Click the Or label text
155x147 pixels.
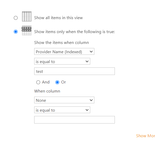64,82
